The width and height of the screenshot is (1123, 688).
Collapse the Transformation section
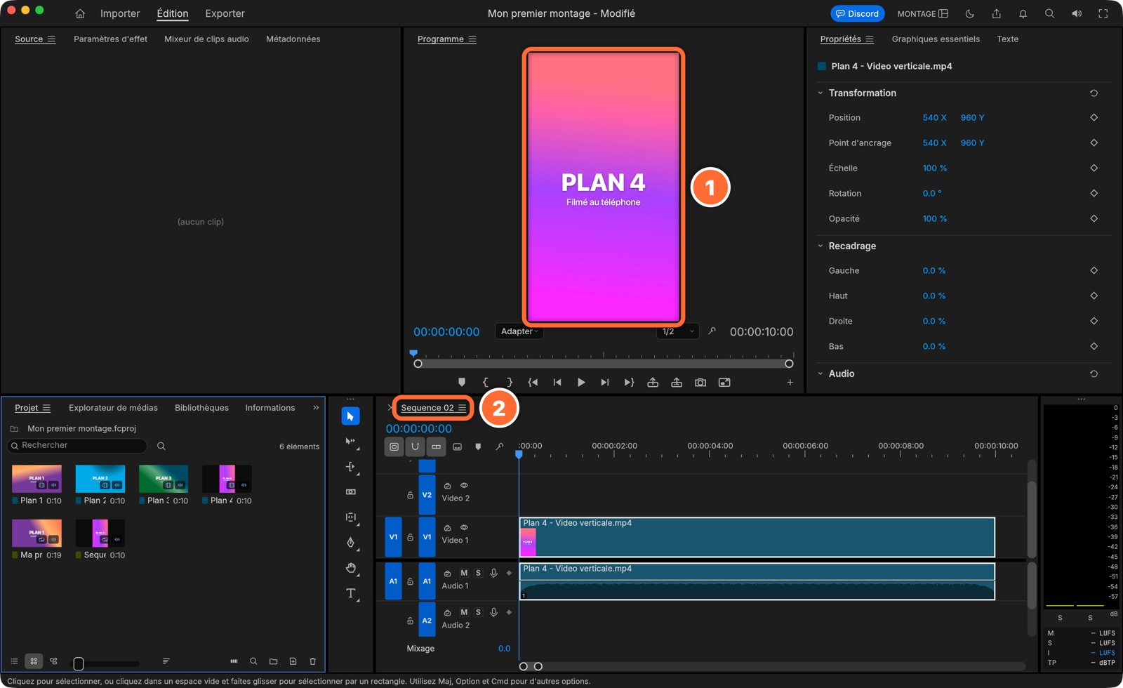(820, 93)
